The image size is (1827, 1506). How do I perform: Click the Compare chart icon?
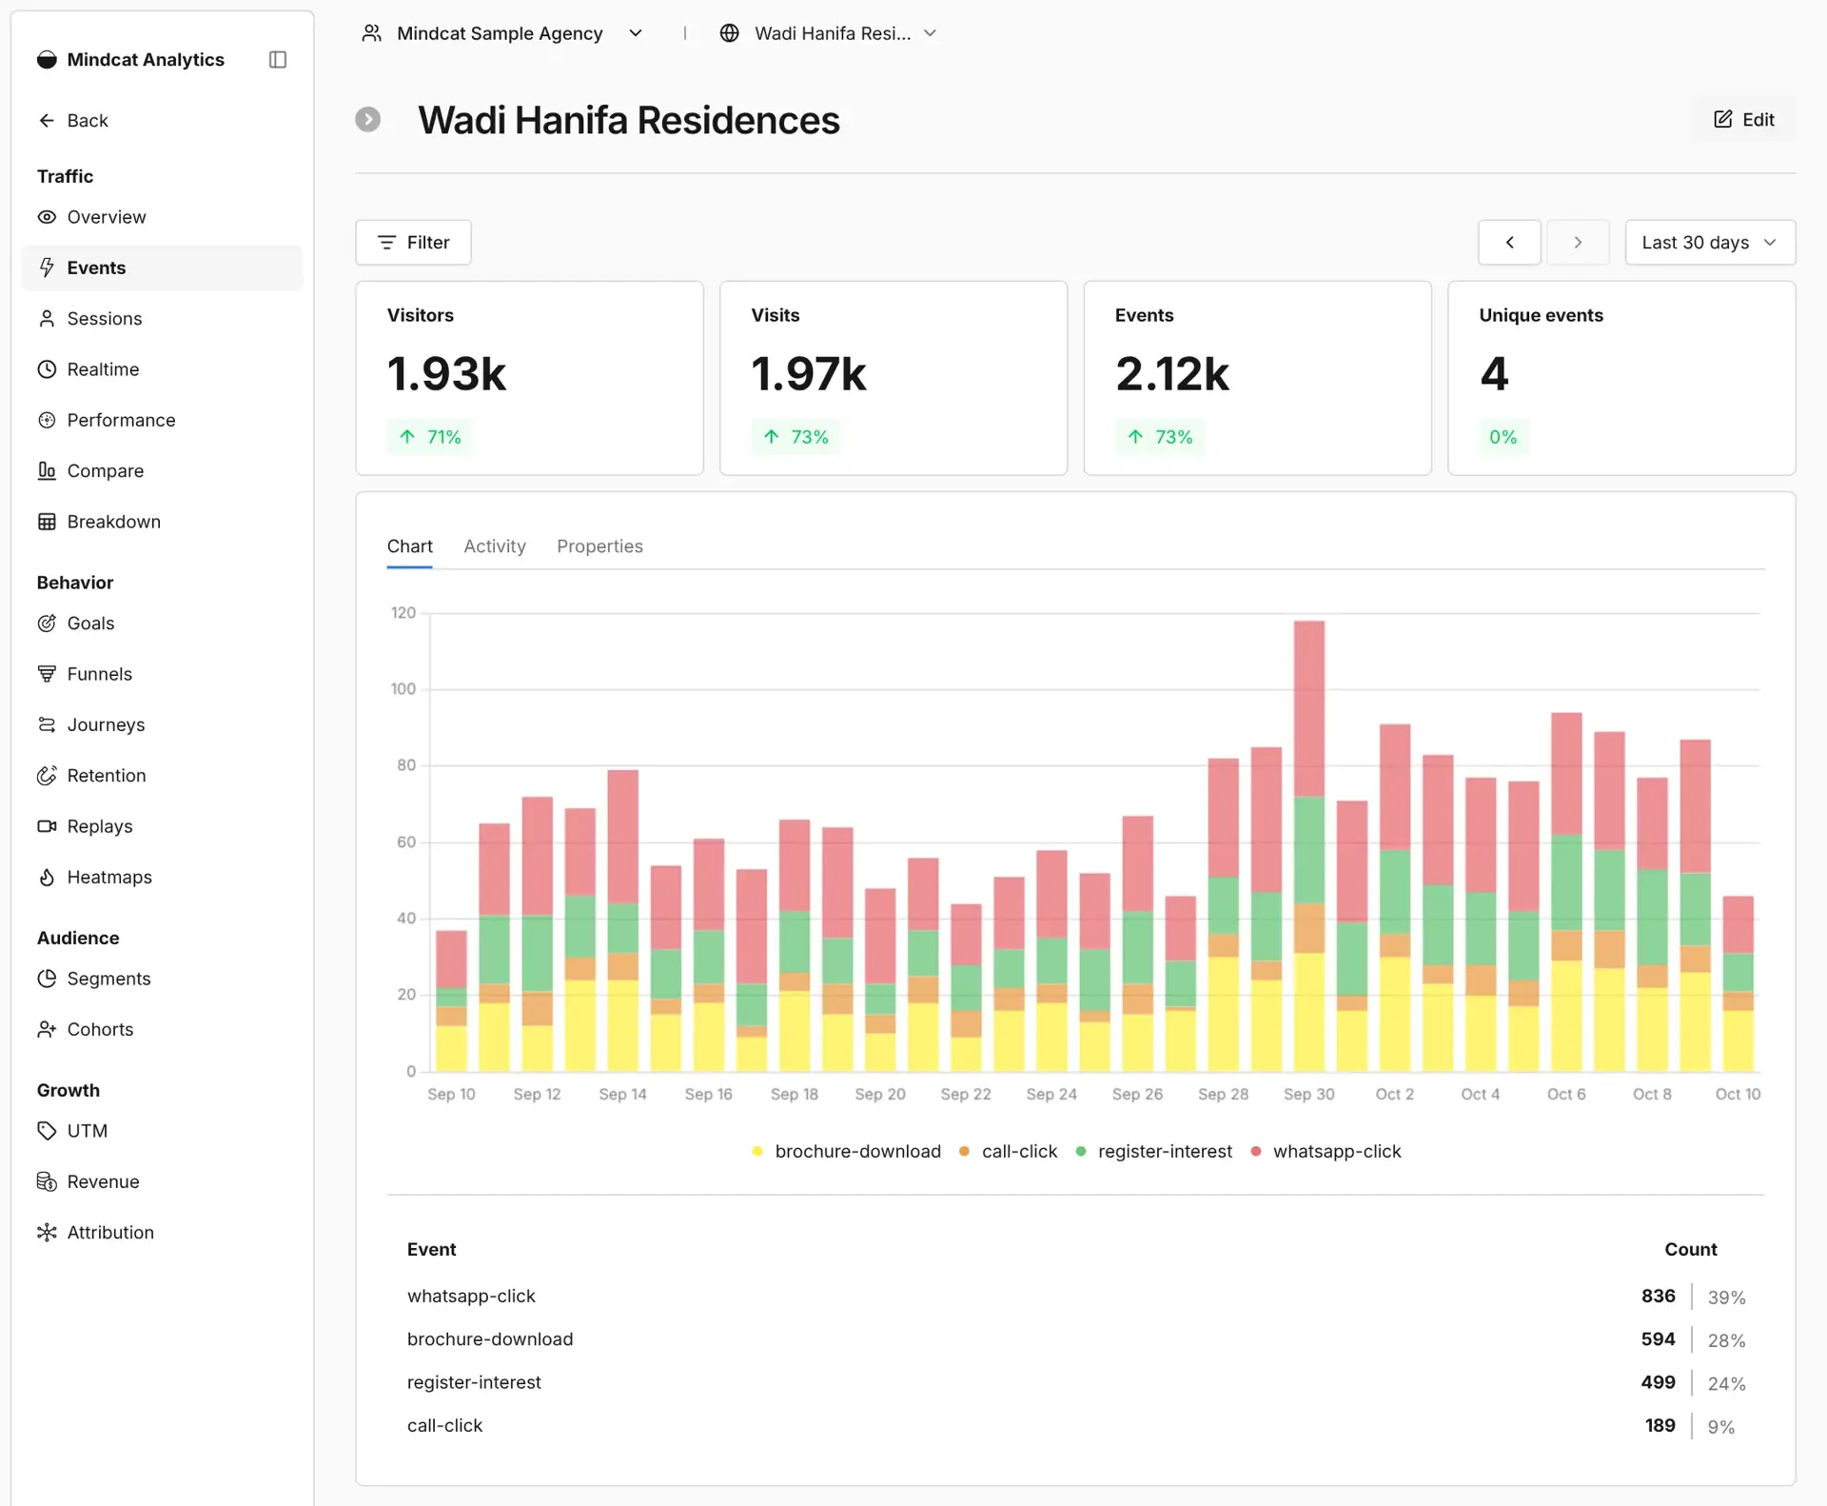(x=47, y=470)
